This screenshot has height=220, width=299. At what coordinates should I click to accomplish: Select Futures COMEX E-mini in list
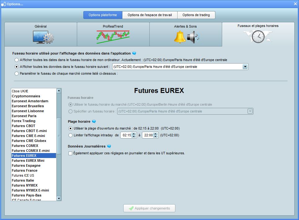34,151
